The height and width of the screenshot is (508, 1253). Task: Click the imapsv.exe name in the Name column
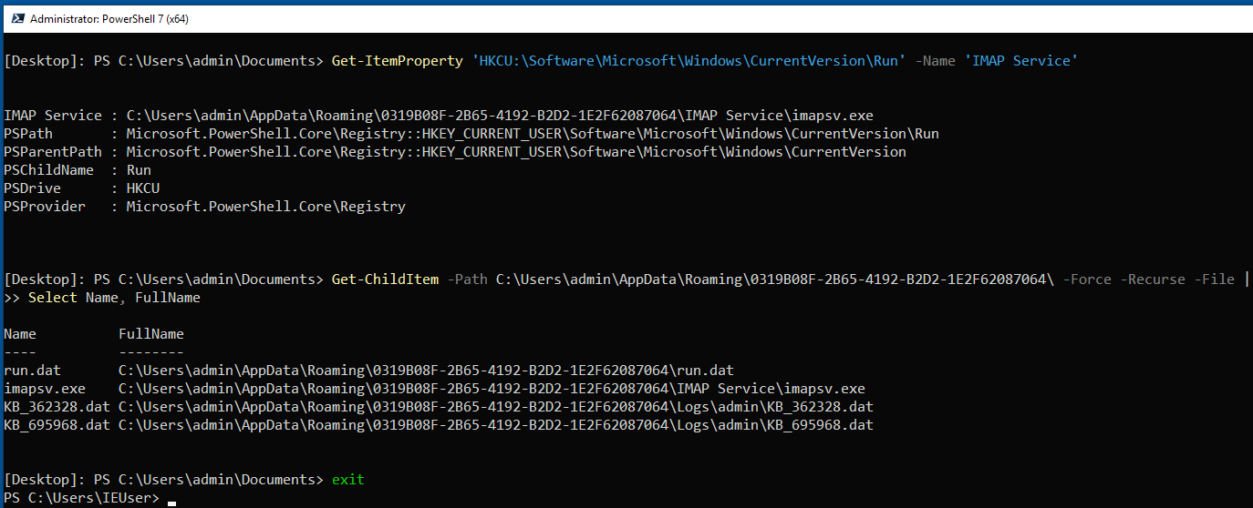point(45,389)
